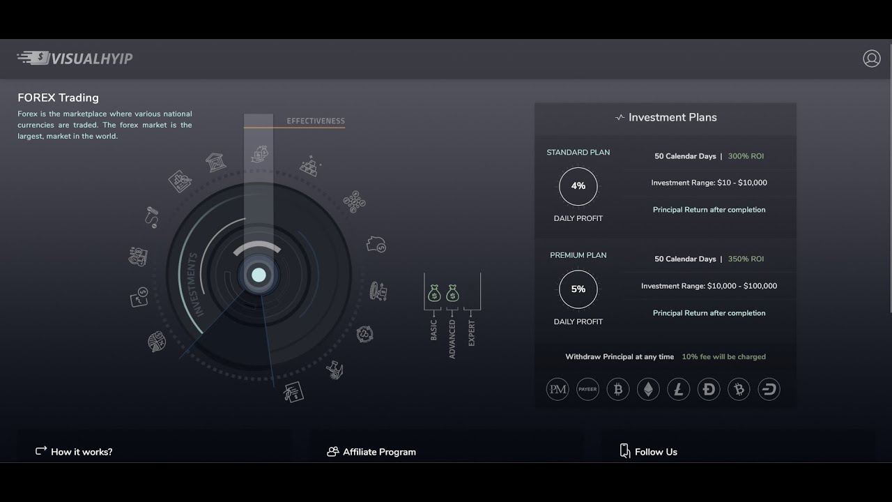
Task: Open the How it works? section
Action: (74, 452)
